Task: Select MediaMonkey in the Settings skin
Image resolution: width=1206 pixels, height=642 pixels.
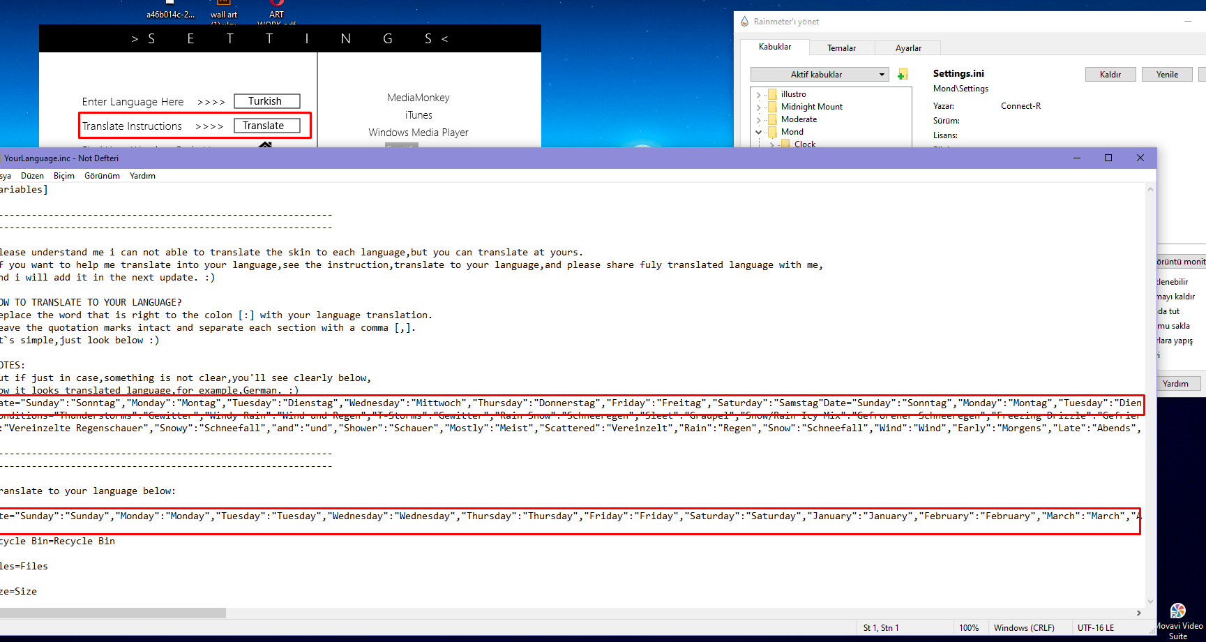Action: (419, 98)
